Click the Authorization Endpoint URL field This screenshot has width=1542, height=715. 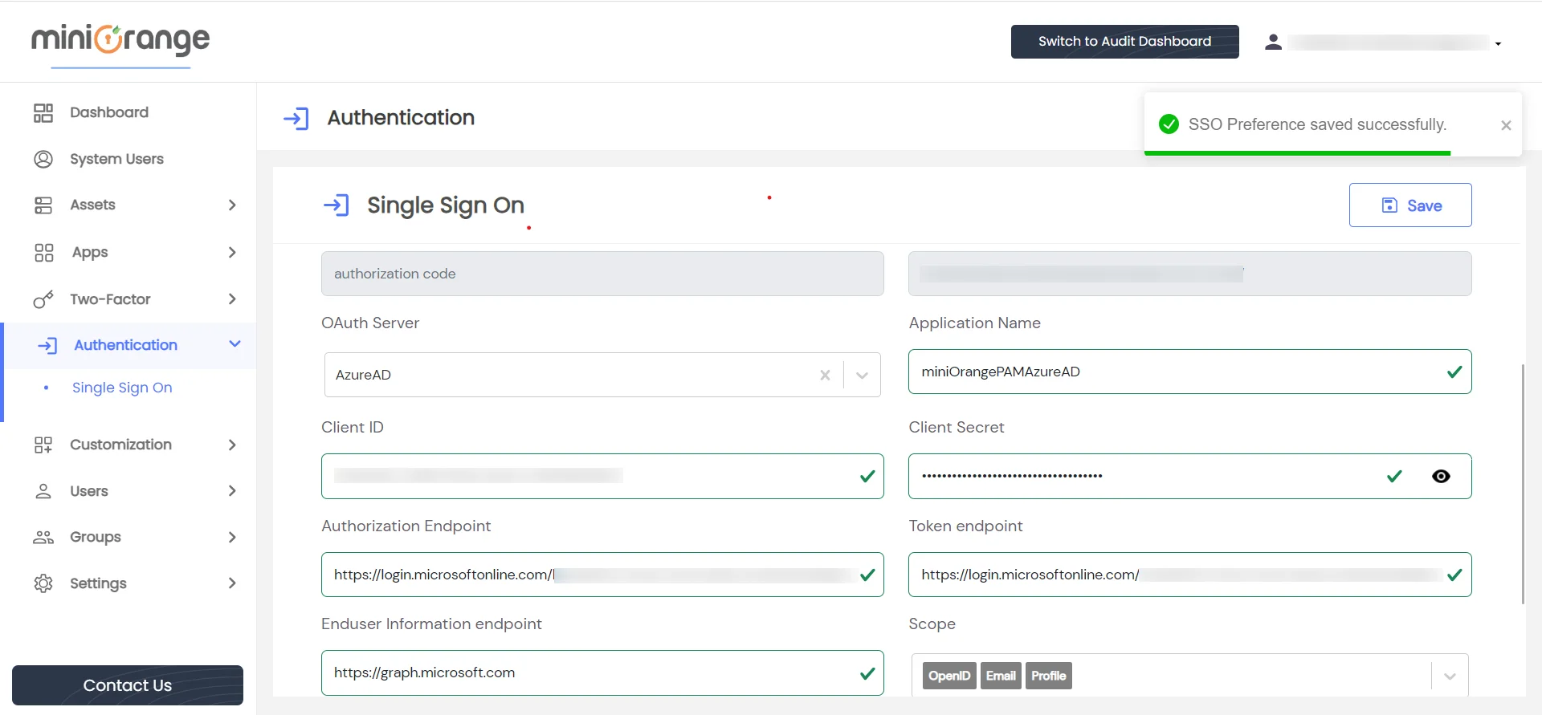point(602,575)
